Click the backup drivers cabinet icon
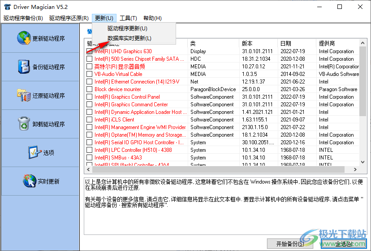Viewport: 371px width, 251px height. (24, 67)
